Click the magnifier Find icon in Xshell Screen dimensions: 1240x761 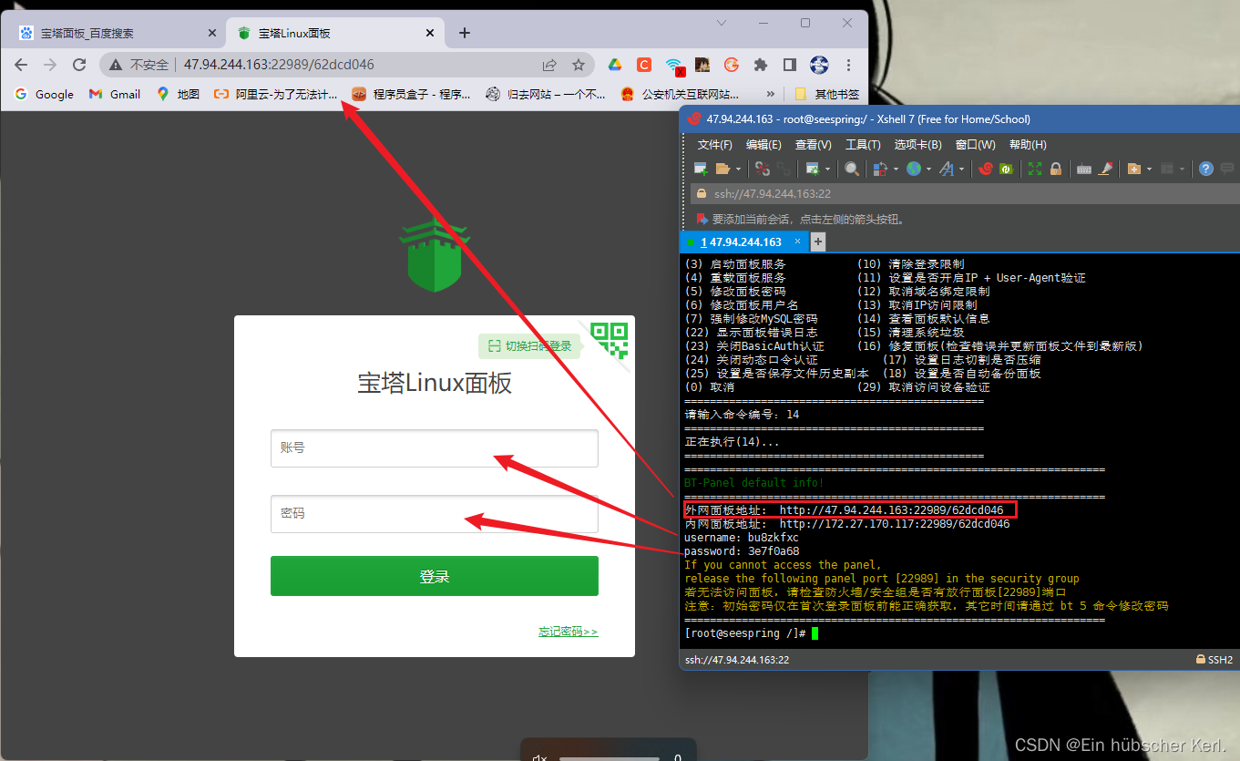coord(851,169)
